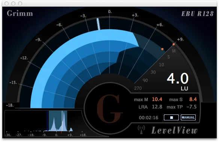Click the +9. dial scale label

click(180, 40)
